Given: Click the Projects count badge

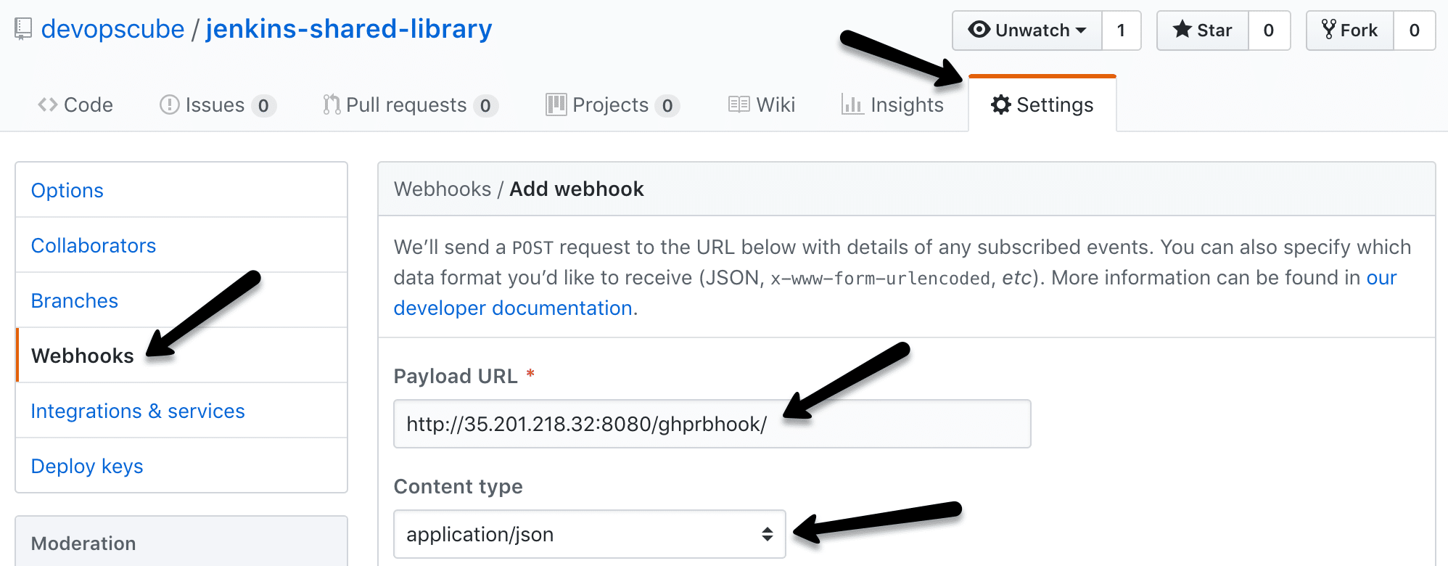Looking at the screenshot, I should 667,106.
